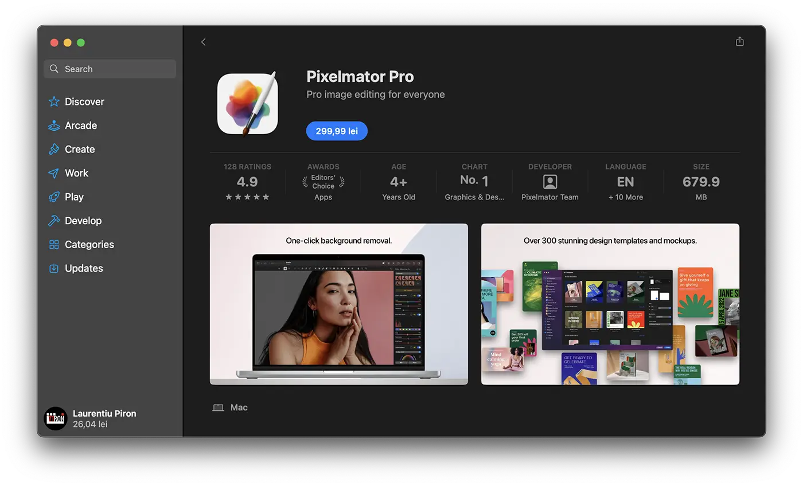The height and width of the screenshot is (486, 803).
Task: Open the No. 1 chart ranking
Action: [x=474, y=181]
